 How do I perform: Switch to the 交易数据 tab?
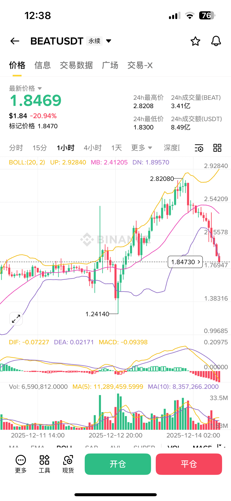[76, 65]
